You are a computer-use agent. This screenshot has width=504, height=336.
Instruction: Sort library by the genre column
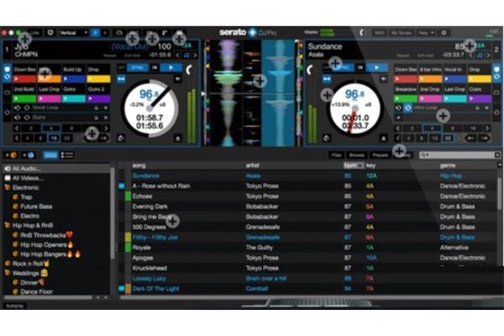coord(448,165)
